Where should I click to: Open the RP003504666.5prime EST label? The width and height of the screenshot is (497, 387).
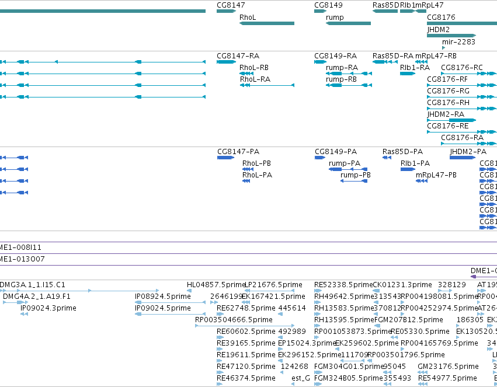(x=234, y=320)
